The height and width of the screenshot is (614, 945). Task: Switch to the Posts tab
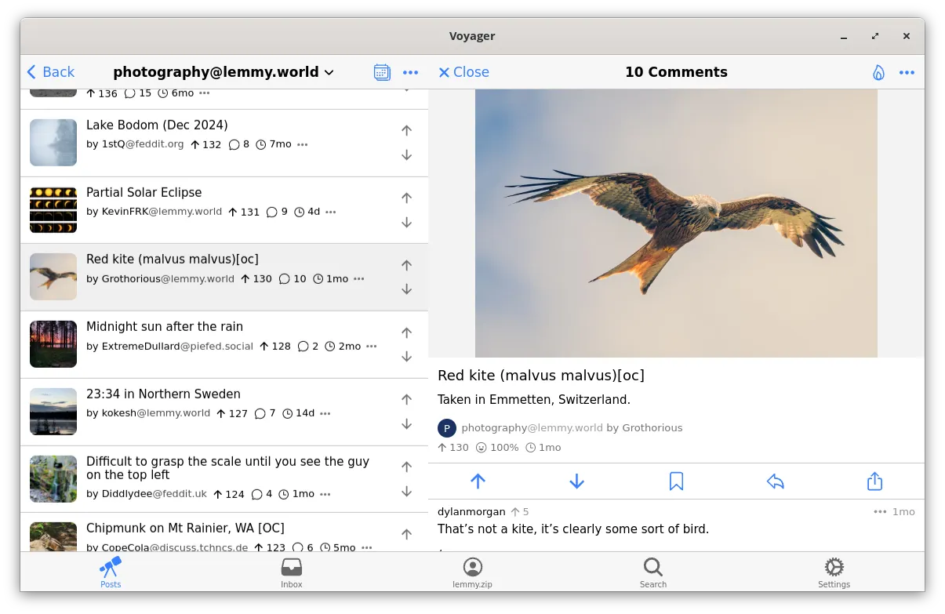pos(111,572)
